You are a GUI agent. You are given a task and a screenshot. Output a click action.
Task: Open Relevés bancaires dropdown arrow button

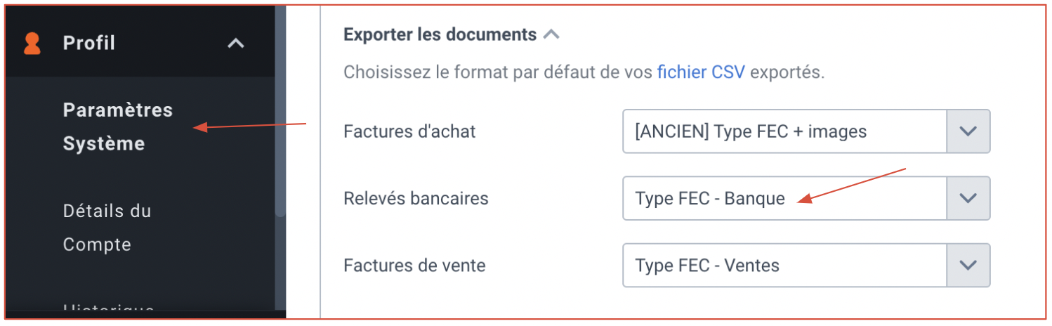coord(968,198)
